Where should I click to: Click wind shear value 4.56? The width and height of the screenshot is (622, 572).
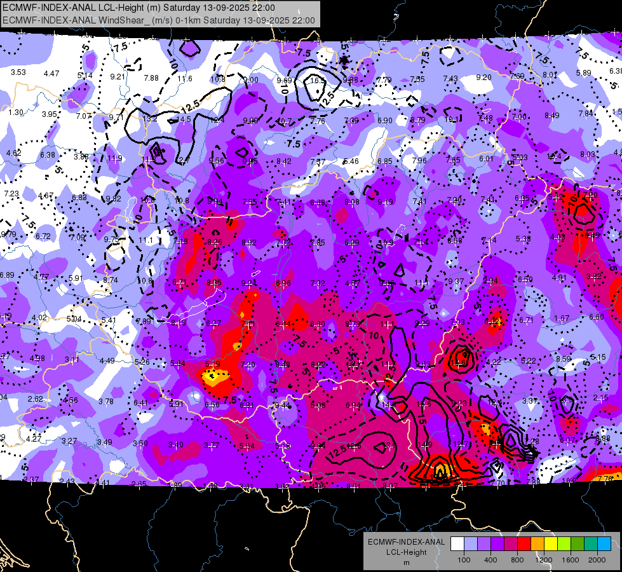(71, 400)
